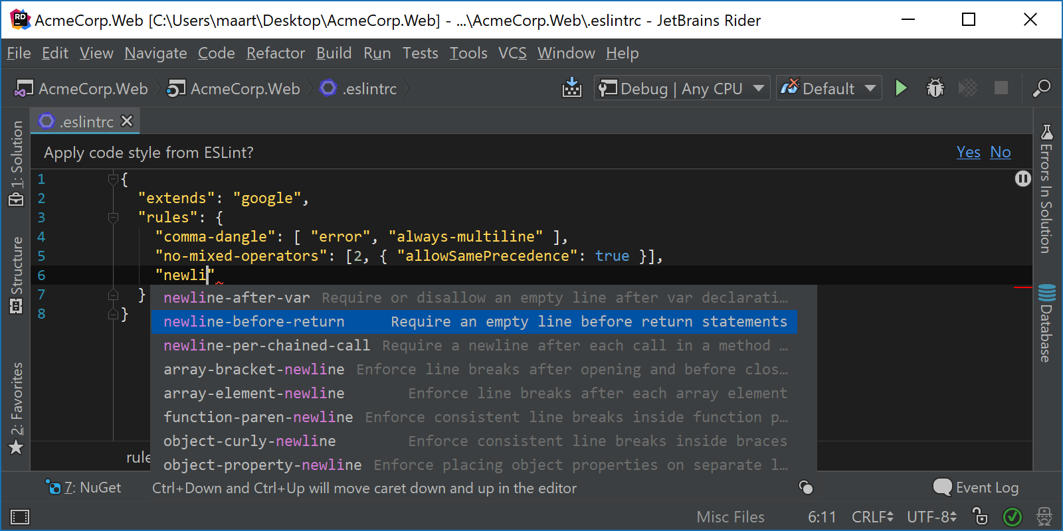Click the tool window quick access icon in the status bar corner
This screenshot has height=531, width=1063.
click(x=20, y=517)
